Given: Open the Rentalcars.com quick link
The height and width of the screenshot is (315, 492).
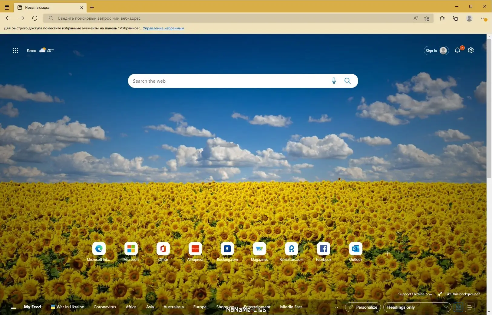Looking at the screenshot, I should (291, 251).
